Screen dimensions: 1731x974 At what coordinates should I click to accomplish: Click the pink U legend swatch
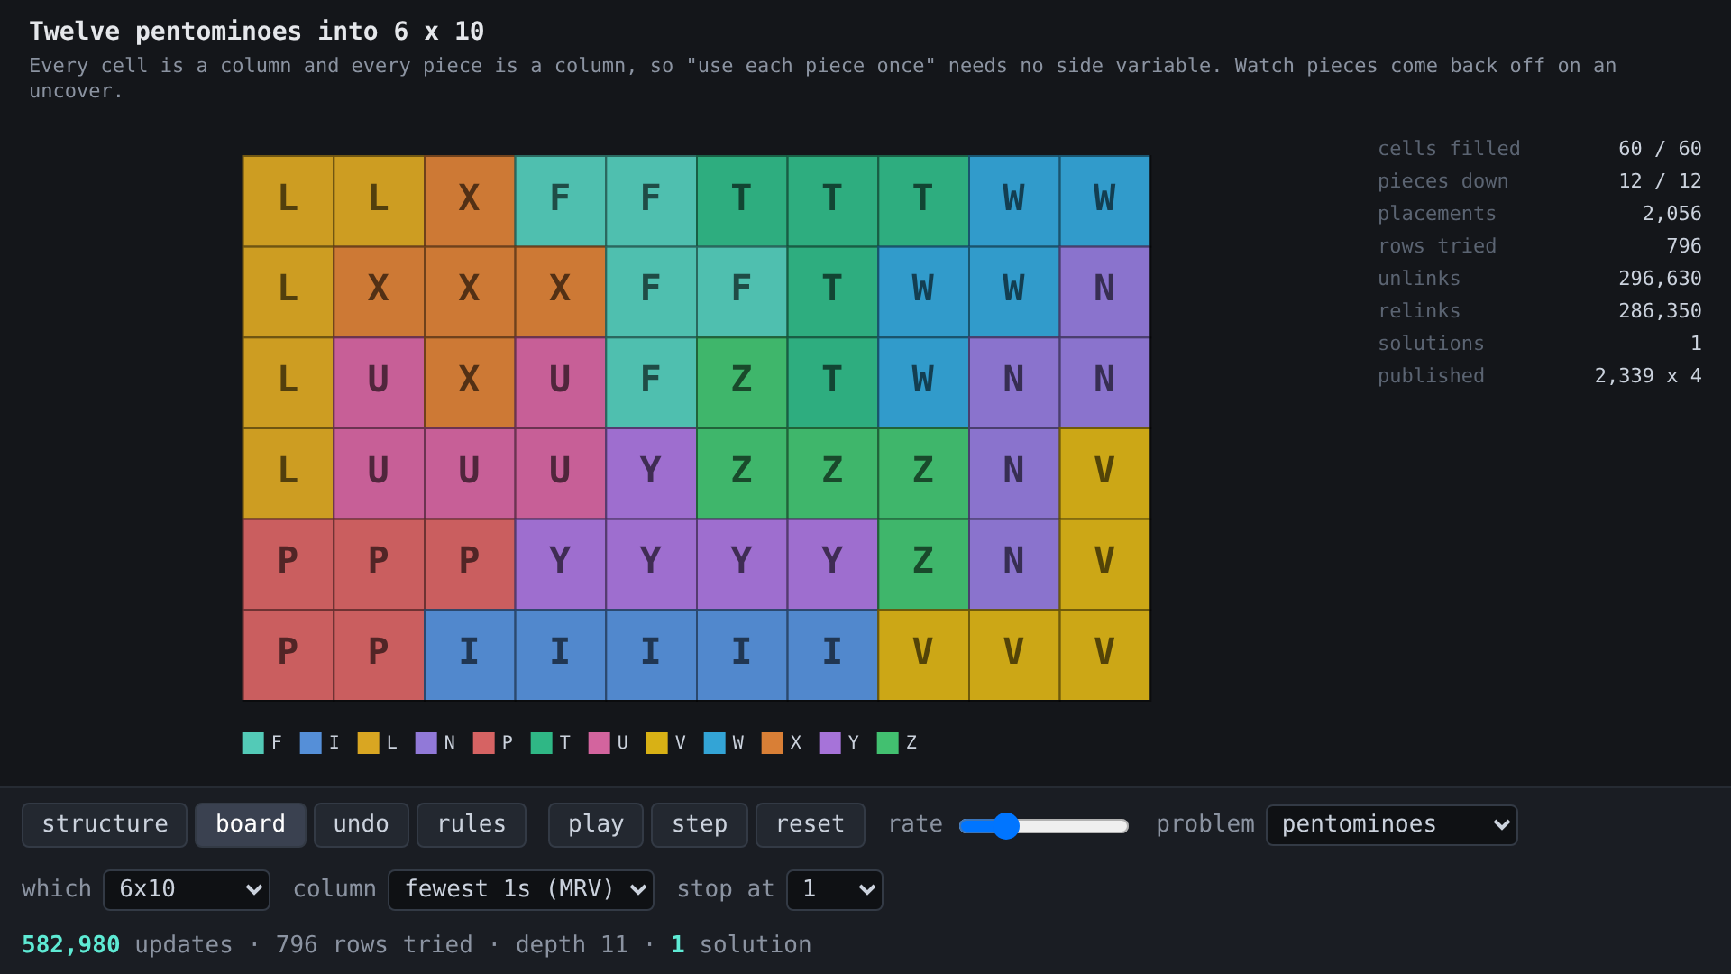tap(600, 742)
